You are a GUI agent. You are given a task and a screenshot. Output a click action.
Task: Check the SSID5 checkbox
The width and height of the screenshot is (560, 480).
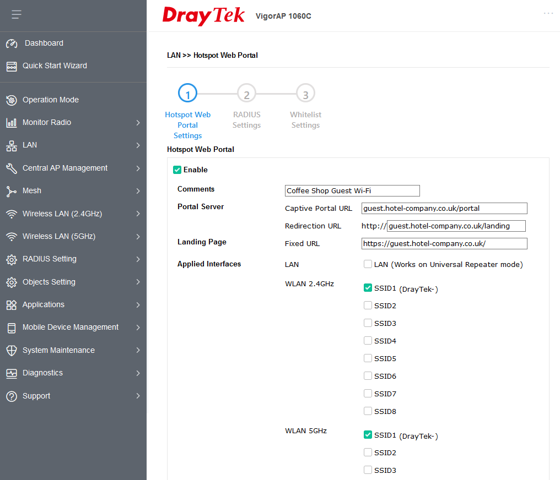tap(368, 358)
